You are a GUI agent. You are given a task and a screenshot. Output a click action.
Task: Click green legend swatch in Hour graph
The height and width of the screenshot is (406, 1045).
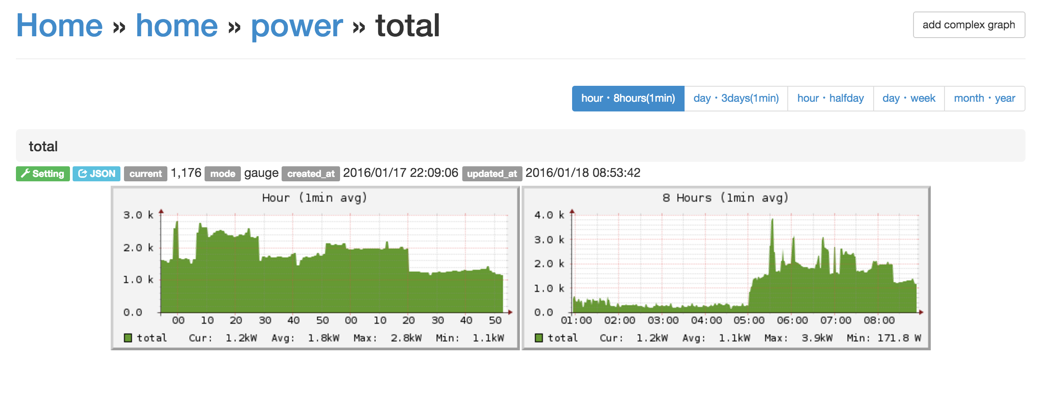128,338
